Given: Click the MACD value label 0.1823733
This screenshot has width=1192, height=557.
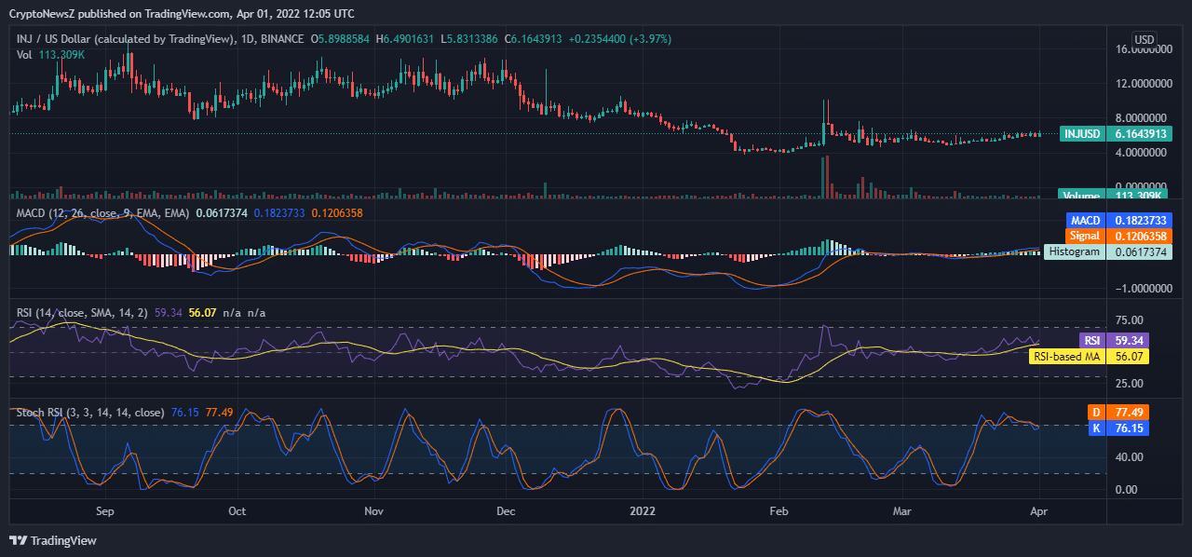Looking at the screenshot, I should tap(1140, 221).
